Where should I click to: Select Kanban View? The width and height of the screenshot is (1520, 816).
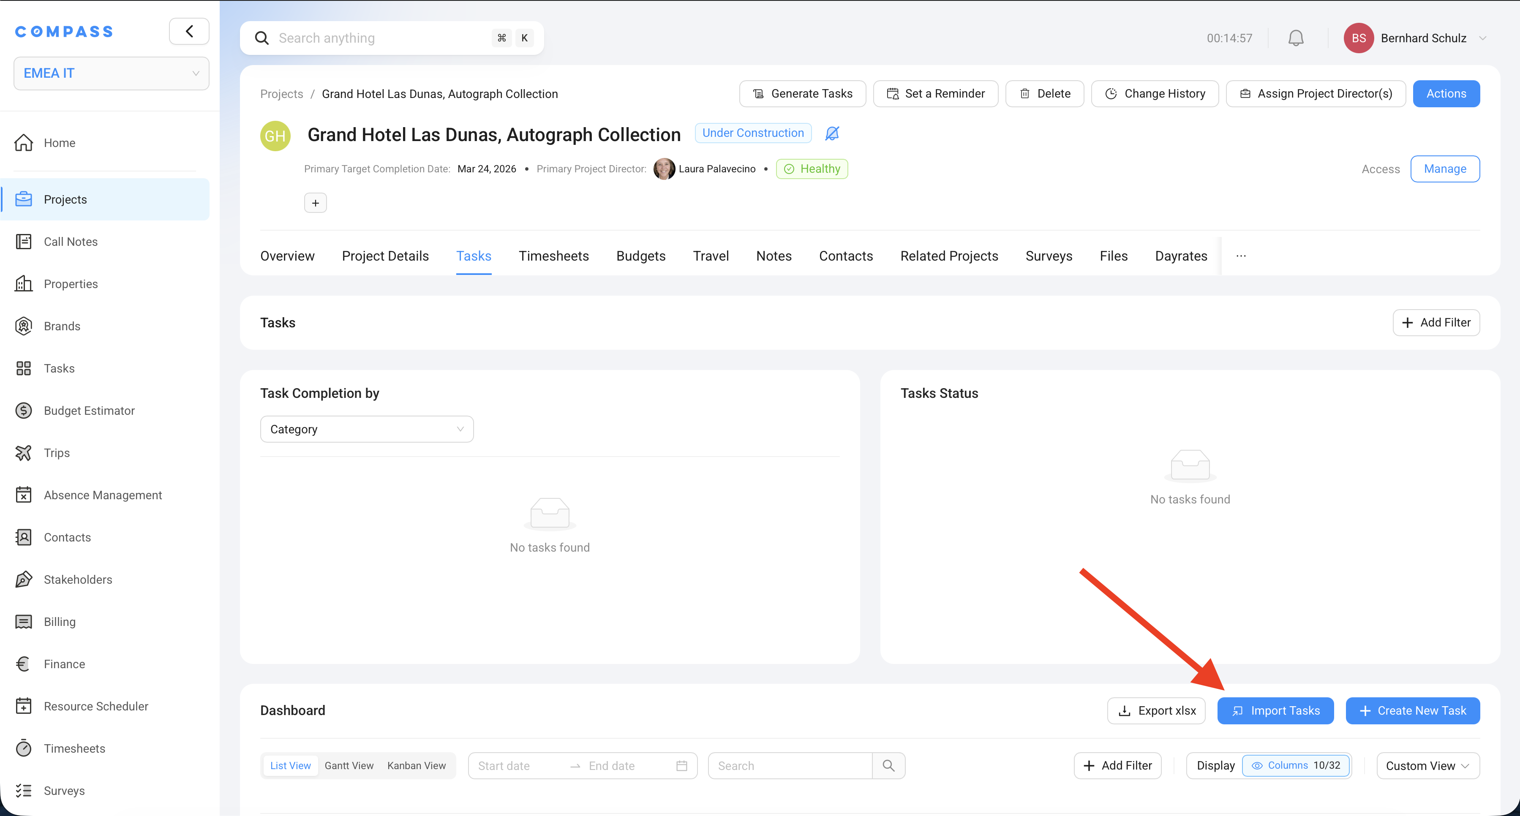[417, 766]
